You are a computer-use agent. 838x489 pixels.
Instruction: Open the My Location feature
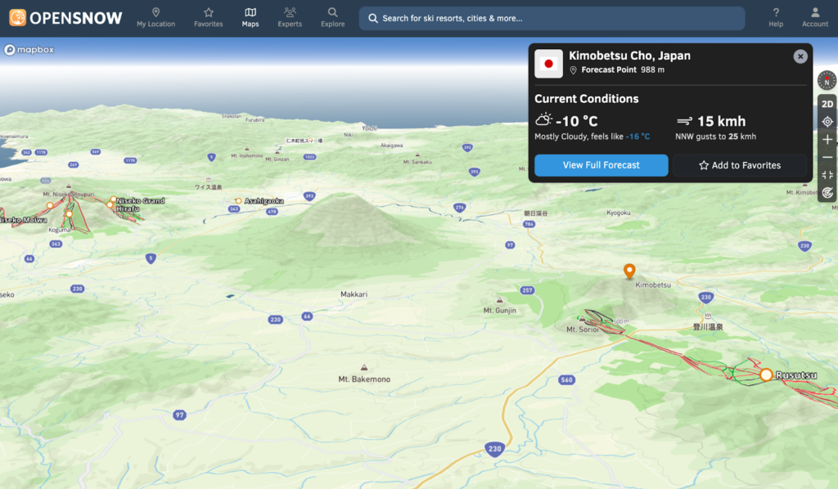pos(155,16)
